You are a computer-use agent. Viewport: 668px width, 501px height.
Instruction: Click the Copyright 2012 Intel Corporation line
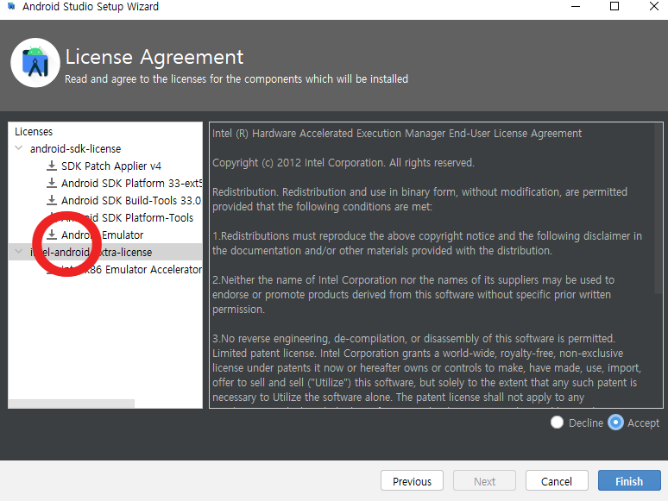[343, 163]
